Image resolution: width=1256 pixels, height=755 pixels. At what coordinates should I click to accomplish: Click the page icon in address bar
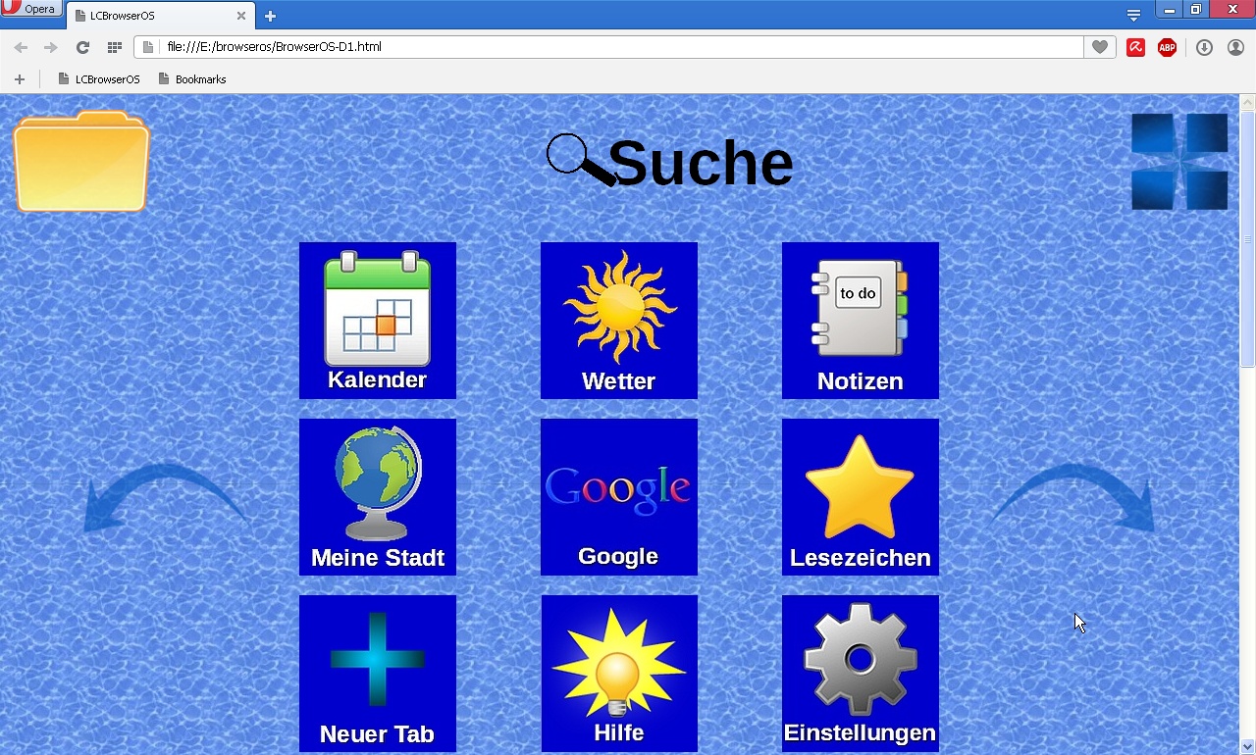point(149,47)
